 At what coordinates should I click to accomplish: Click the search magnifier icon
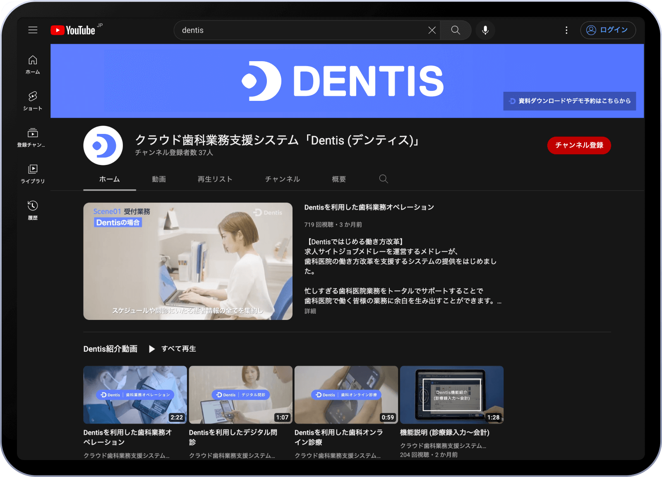coord(455,30)
